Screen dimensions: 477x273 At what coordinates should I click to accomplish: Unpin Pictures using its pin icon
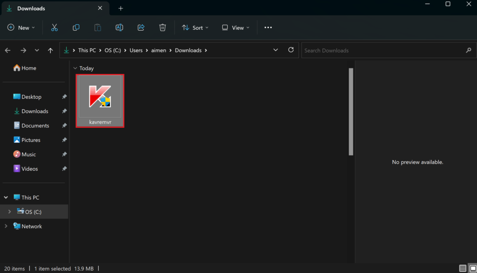[x=64, y=140]
